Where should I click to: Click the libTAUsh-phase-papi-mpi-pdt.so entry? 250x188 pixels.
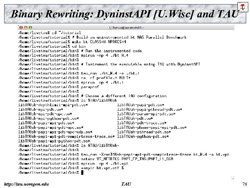click(x=152, y=127)
